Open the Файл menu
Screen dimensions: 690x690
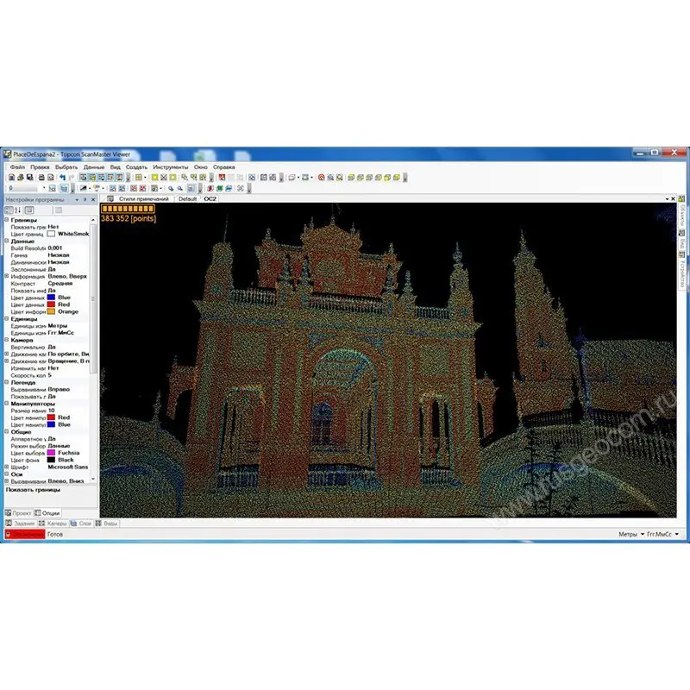pyautogui.click(x=17, y=166)
